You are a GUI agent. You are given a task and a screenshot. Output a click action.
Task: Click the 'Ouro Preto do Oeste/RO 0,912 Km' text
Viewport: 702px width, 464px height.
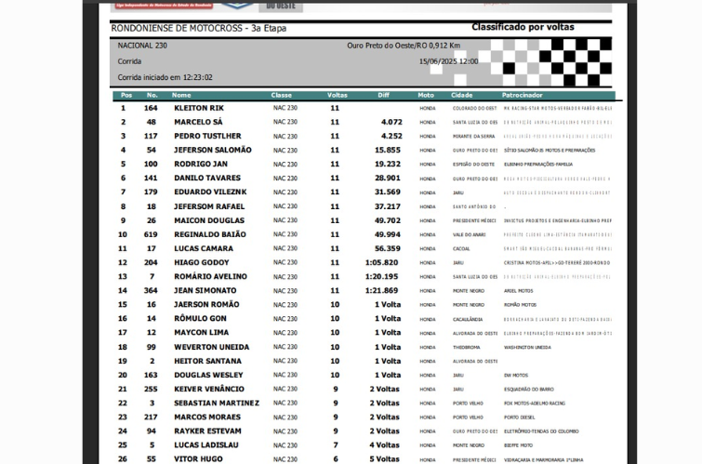[404, 46]
